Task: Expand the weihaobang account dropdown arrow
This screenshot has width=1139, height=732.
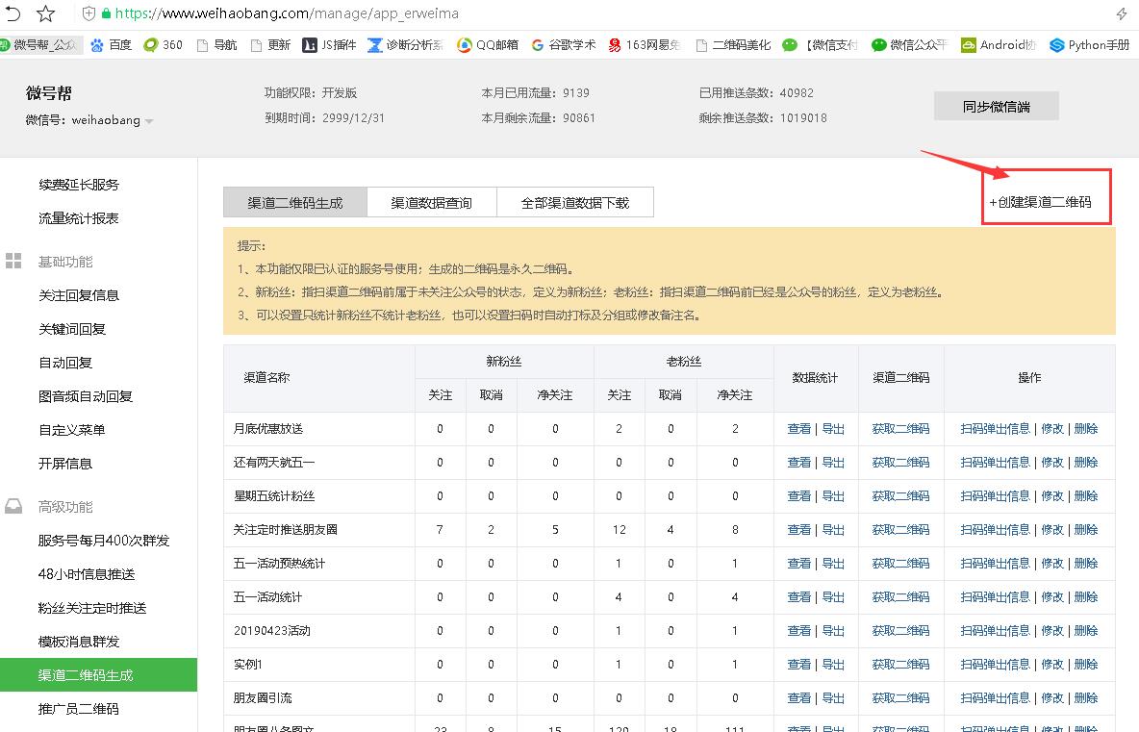Action: (149, 121)
